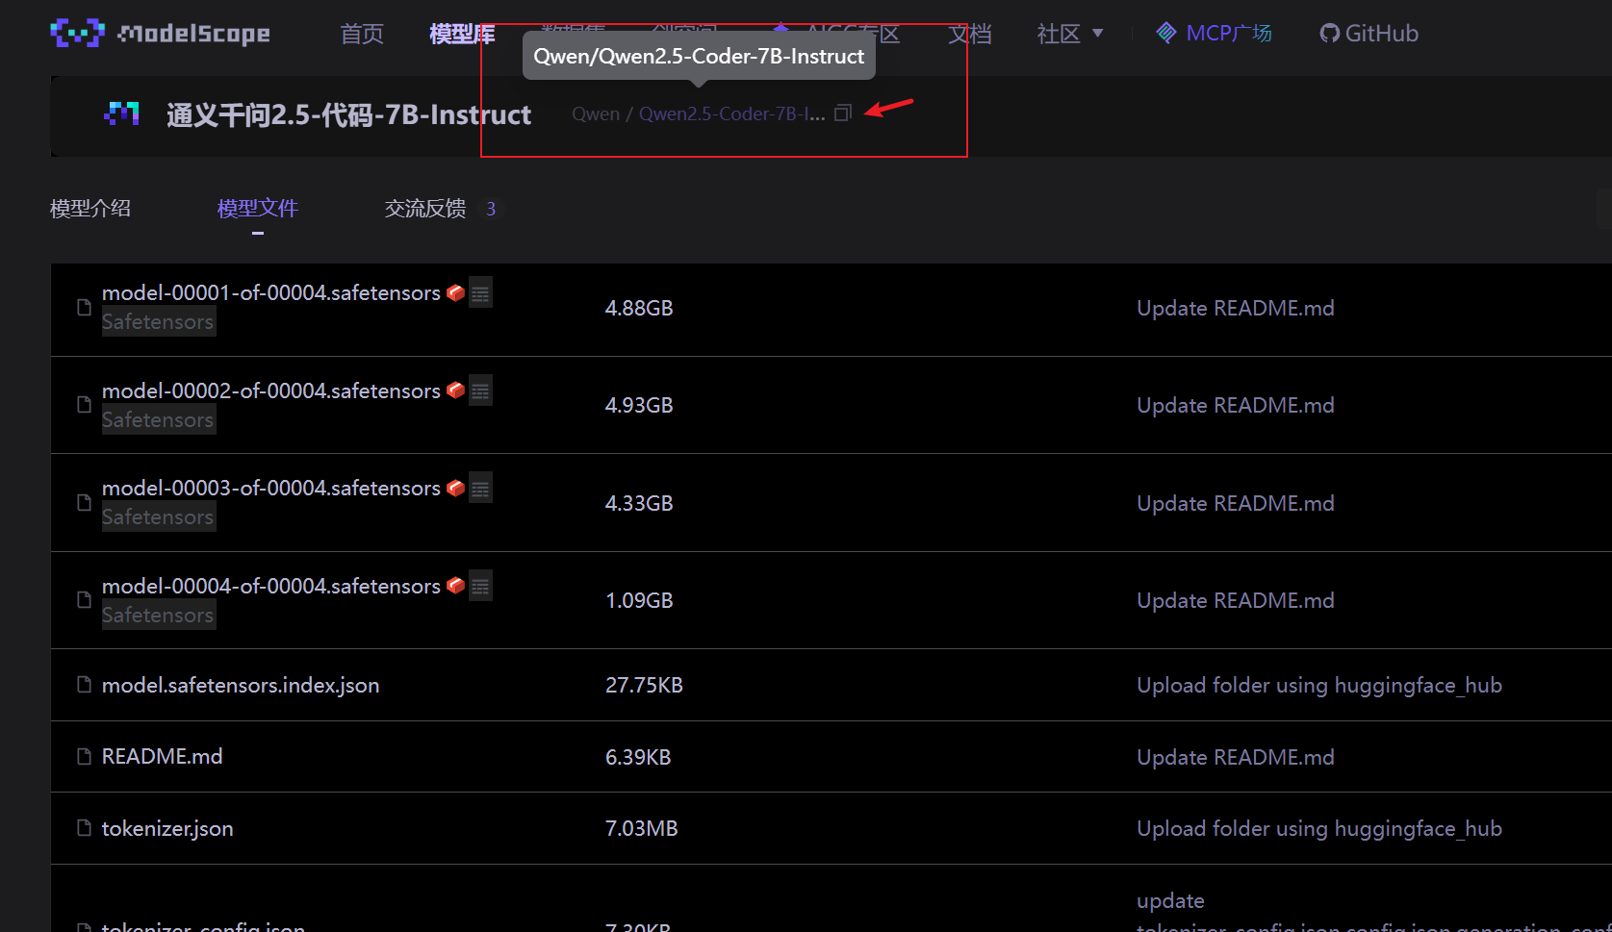Click the ModelScope logo
This screenshot has height=932, width=1612.
[x=160, y=34]
